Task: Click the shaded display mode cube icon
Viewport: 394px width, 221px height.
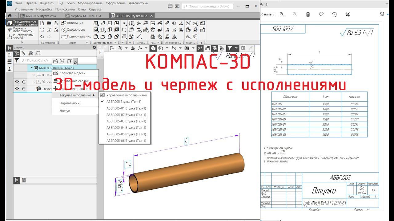Action: pos(153,48)
